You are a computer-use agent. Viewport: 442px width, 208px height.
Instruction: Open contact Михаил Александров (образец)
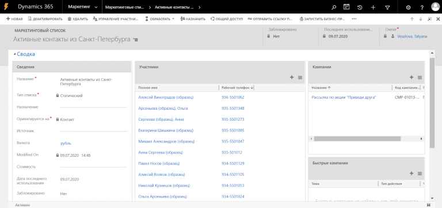click(x=166, y=141)
